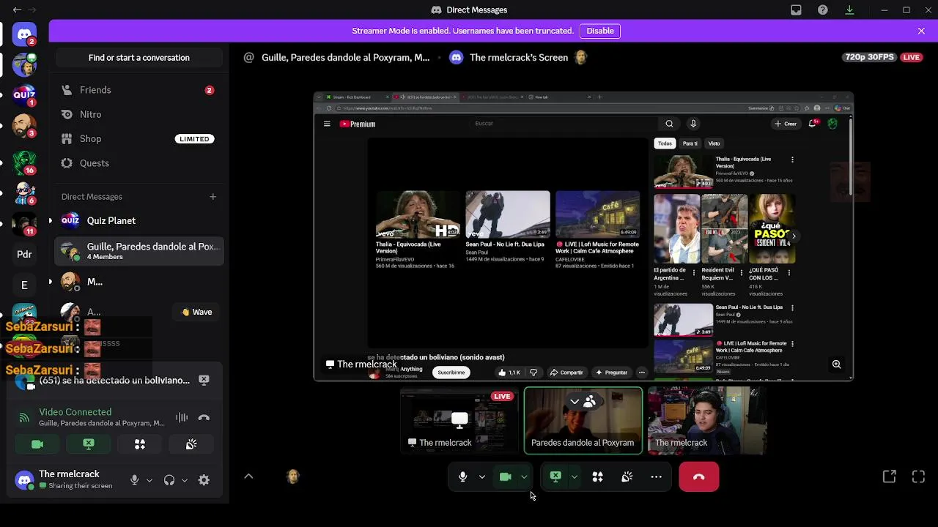Click the download update arrow icon
Image resolution: width=938 pixels, height=527 pixels.
(x=849, y=10)
